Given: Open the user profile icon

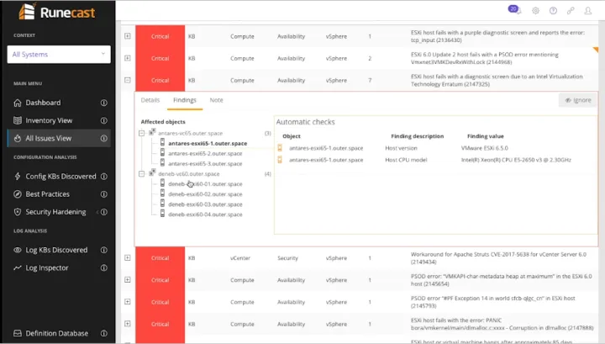Looking at the screenshot, I should tap(591, 11).
